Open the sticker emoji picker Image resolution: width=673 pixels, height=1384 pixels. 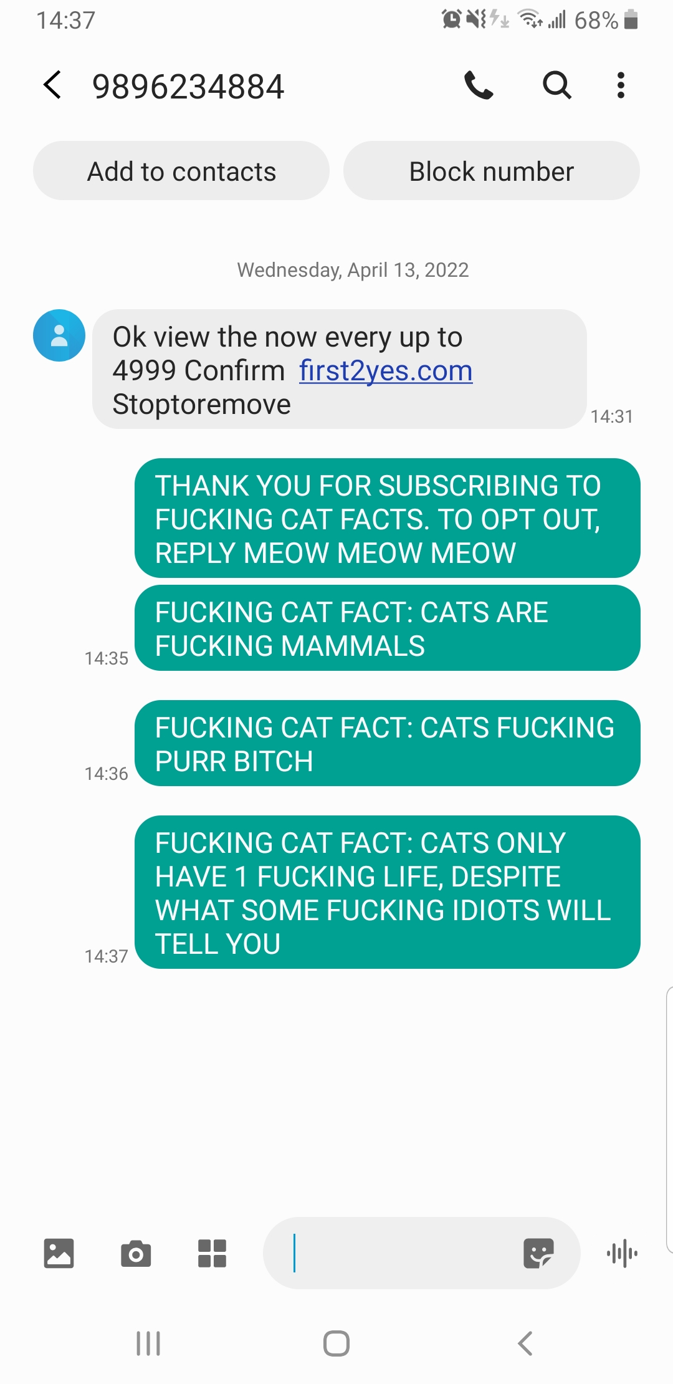click(x=538, y=1253)
